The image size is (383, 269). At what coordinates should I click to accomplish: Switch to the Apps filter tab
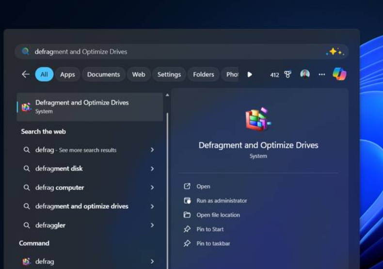(x=67, y=75)
